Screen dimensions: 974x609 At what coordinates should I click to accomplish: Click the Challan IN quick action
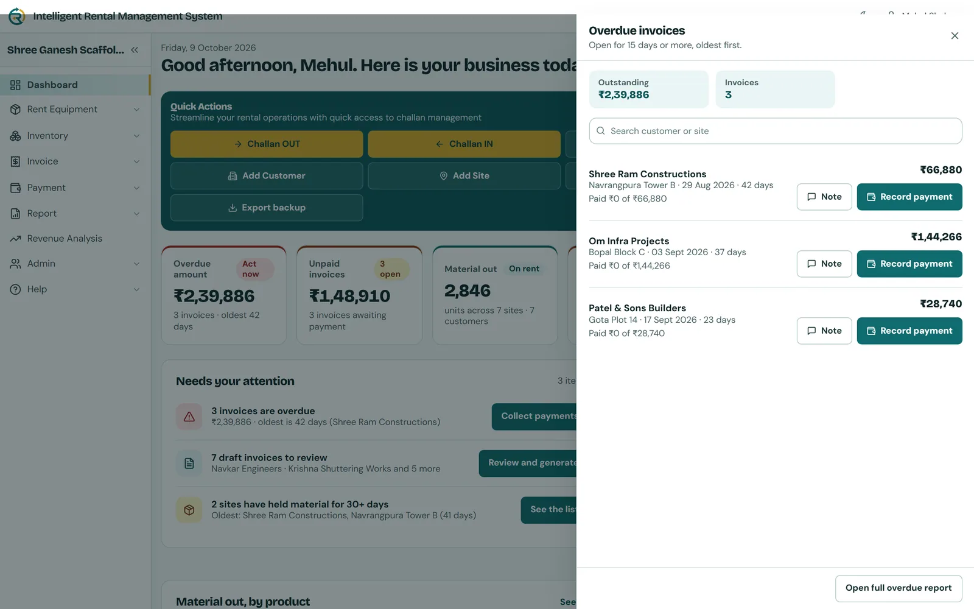(x=464, y=144)
